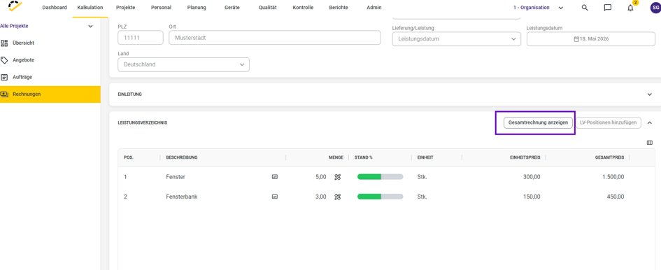
Task: Click the 450,00 total price
Action: [x=616, y=197]
